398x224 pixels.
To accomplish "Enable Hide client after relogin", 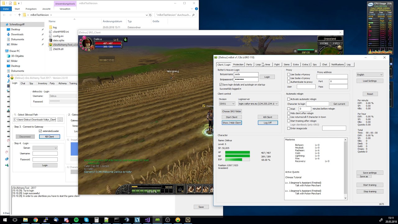I will tap(289, 113).
